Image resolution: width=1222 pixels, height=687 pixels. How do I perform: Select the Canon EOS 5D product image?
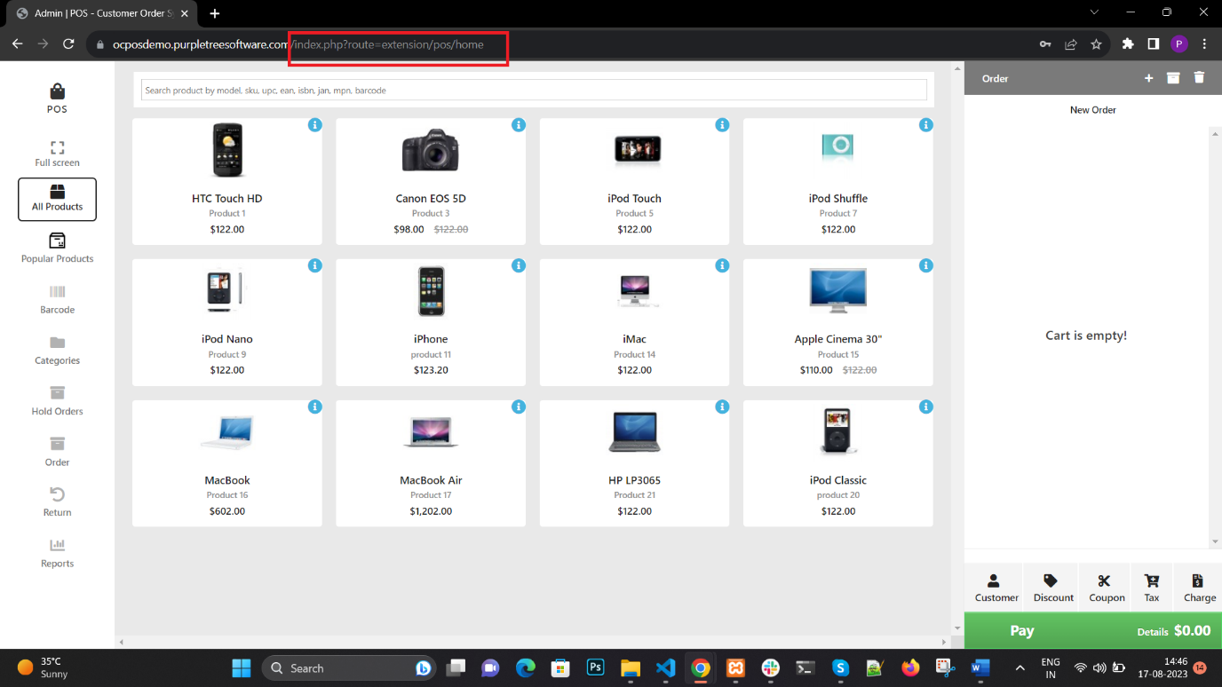point(431,150)
